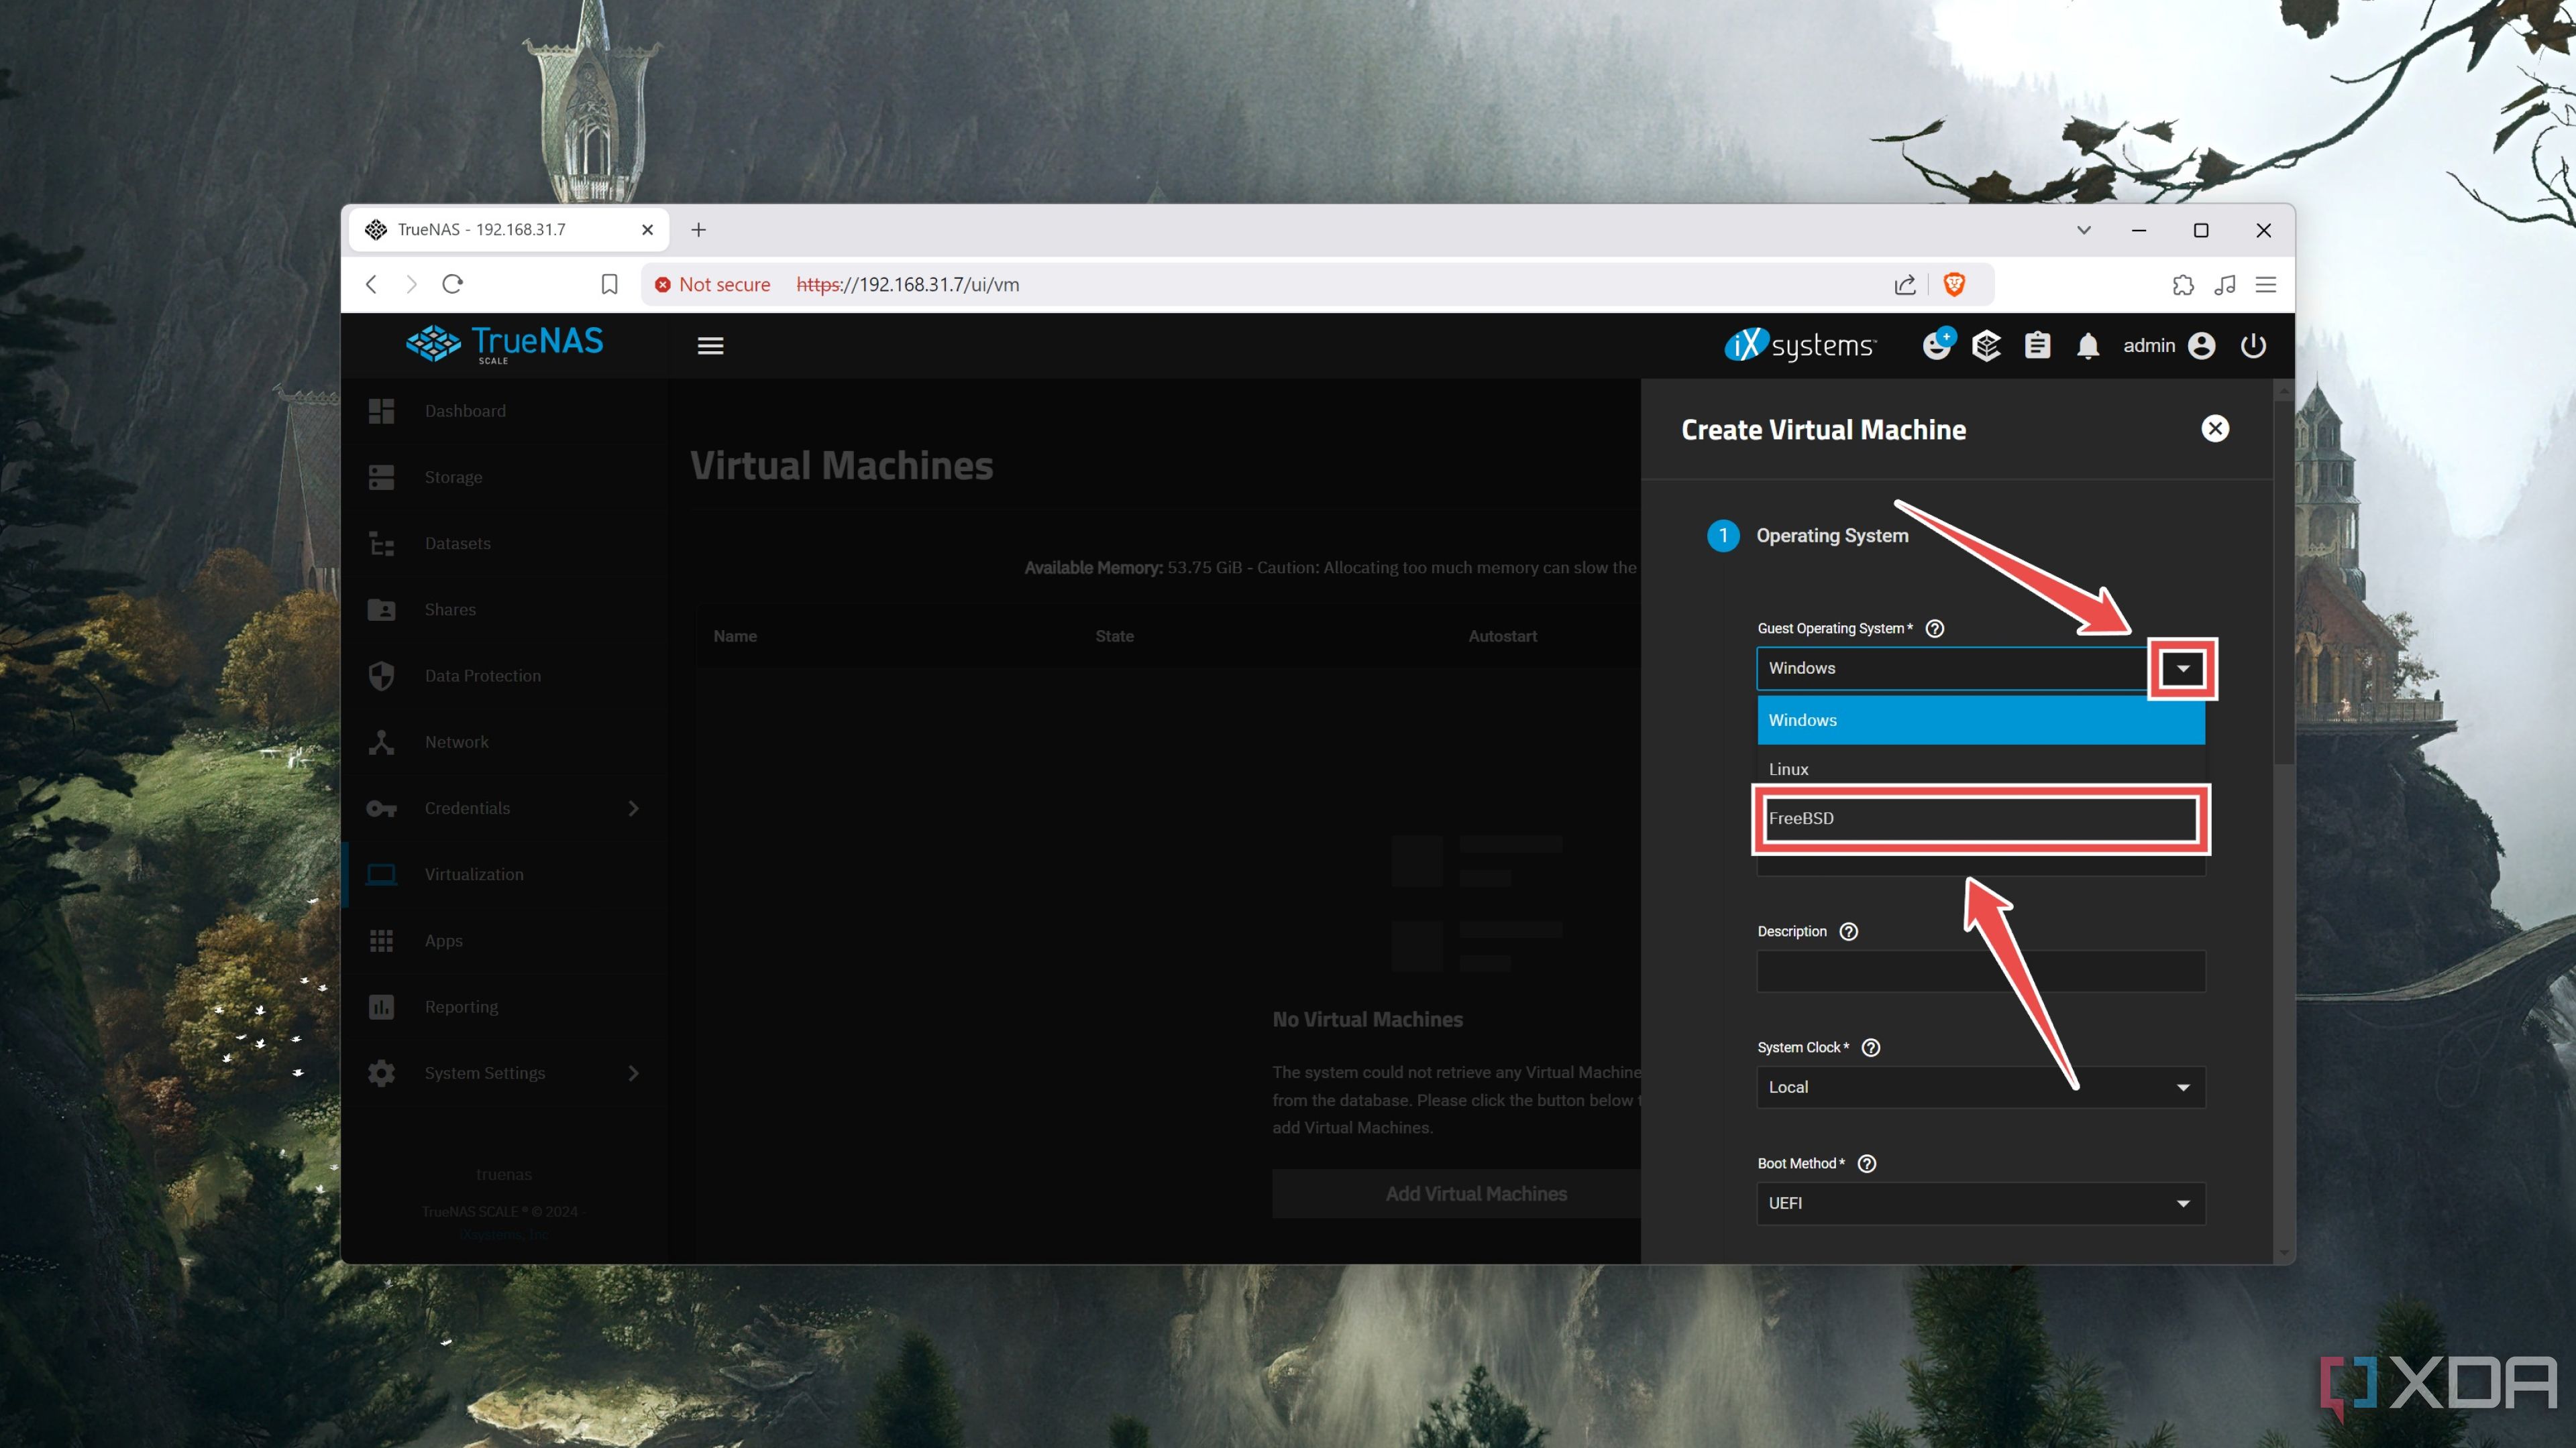This screenshot has width=2576, height=1448.
Task: Open the feedback smiley icon
Action: (1938, 345)
